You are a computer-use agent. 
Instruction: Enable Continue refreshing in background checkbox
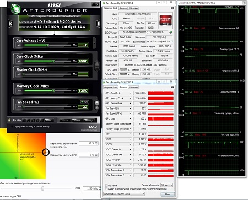[106, 189]
